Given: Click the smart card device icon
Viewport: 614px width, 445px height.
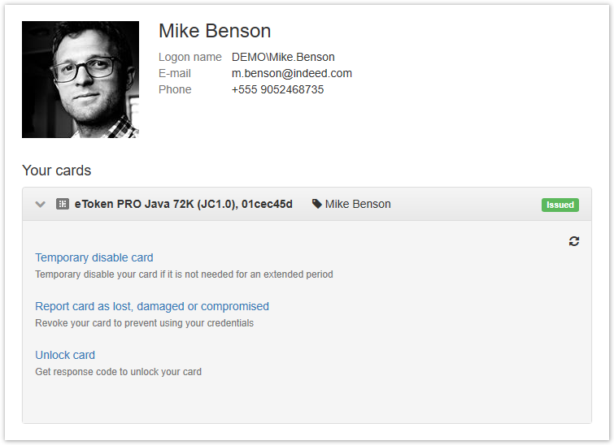Looking at the screenshot, I should [63, 205].
